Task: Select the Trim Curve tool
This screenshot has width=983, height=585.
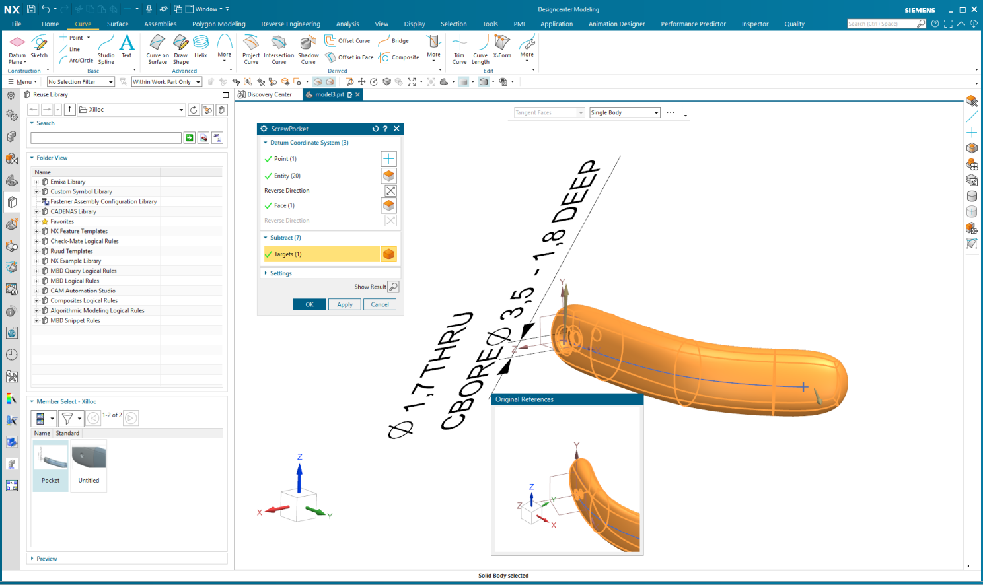Action: [x=459, y=49]
